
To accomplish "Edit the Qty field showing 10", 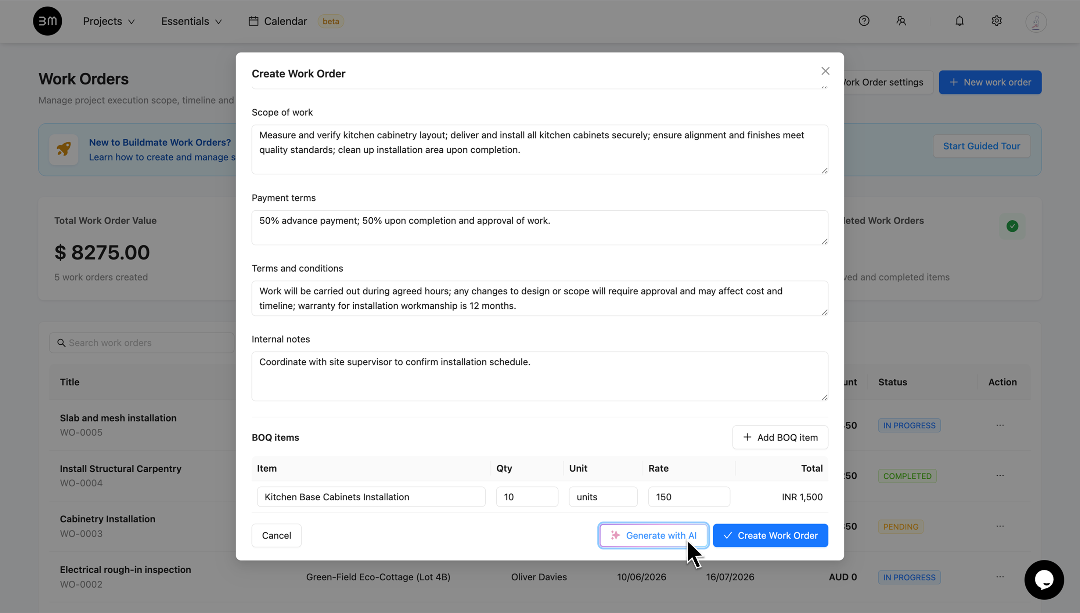I will [527, 497].
